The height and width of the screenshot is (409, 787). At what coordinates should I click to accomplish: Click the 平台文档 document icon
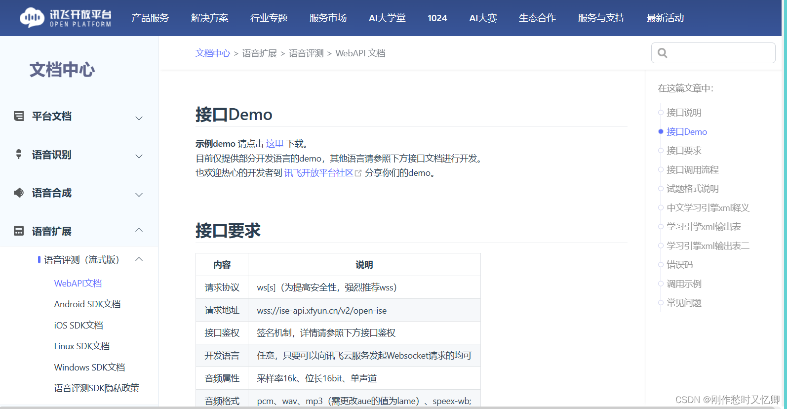[19, 116]
